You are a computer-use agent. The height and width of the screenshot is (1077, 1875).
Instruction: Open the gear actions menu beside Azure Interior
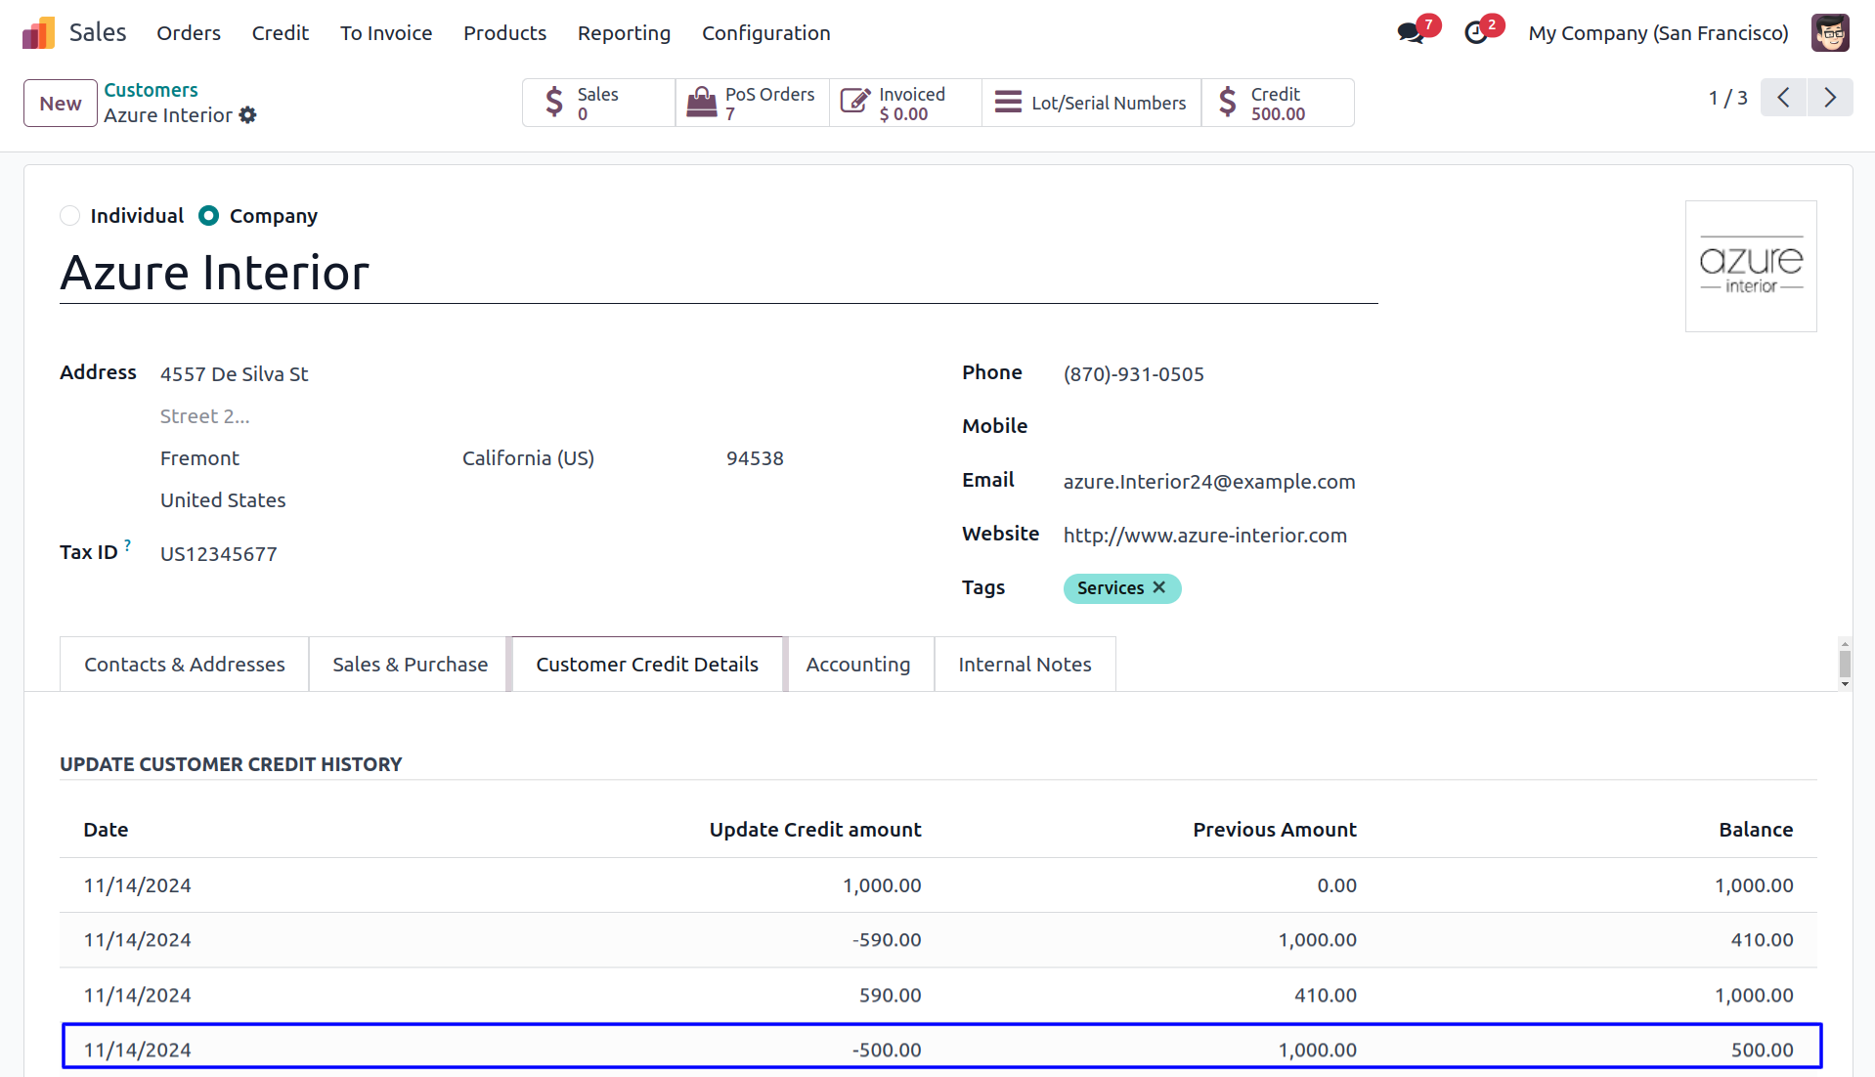click(248, 115)
